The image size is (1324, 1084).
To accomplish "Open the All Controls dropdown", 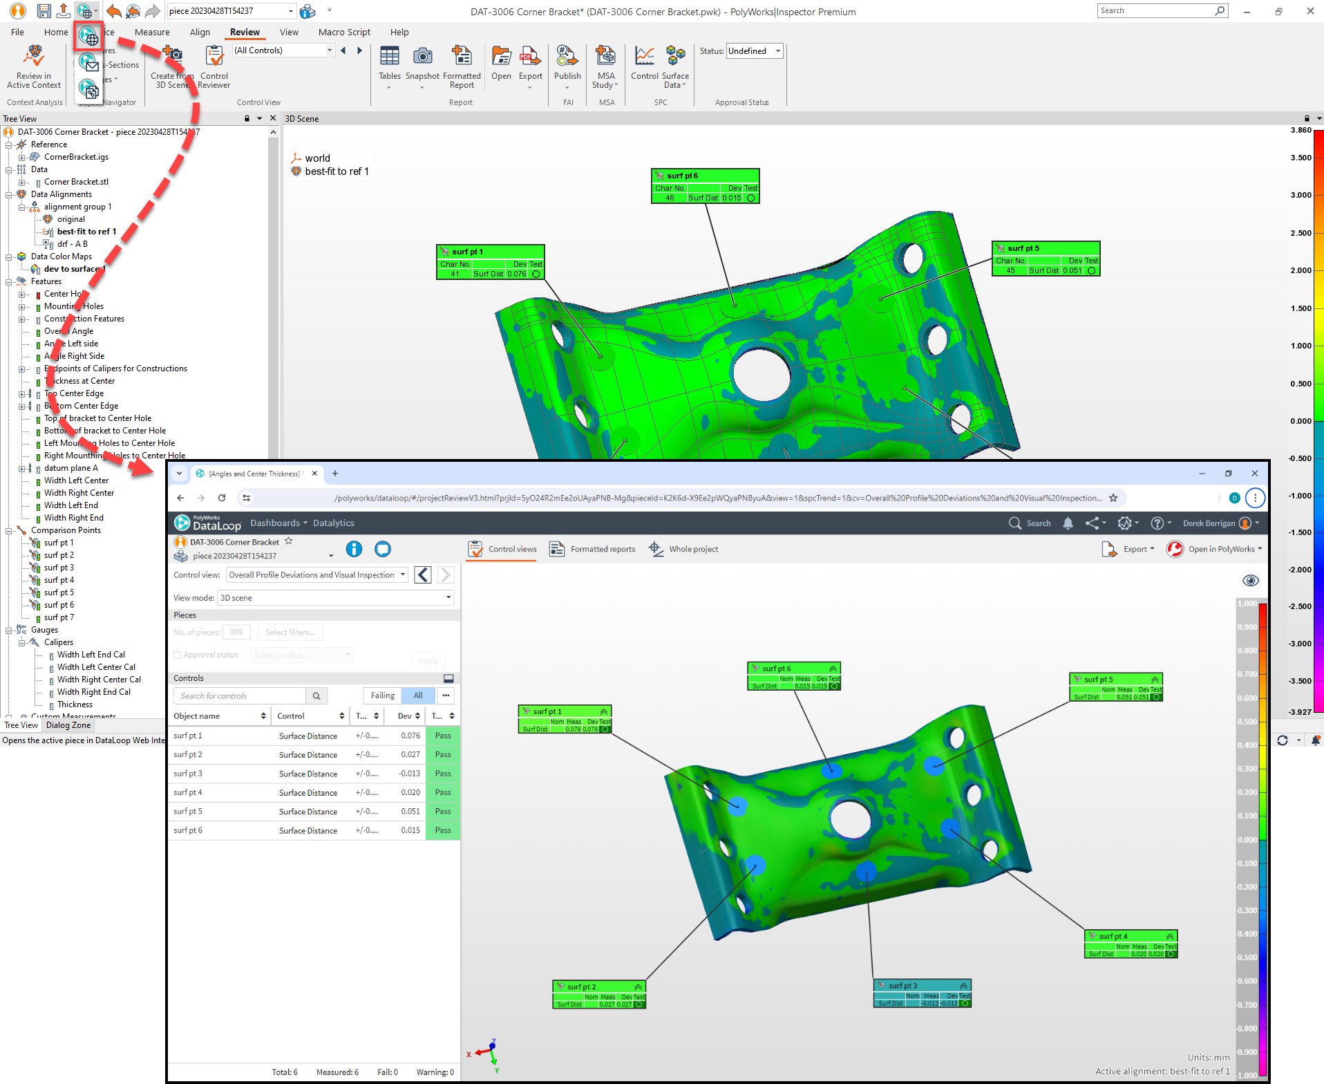I will point(283,50).
